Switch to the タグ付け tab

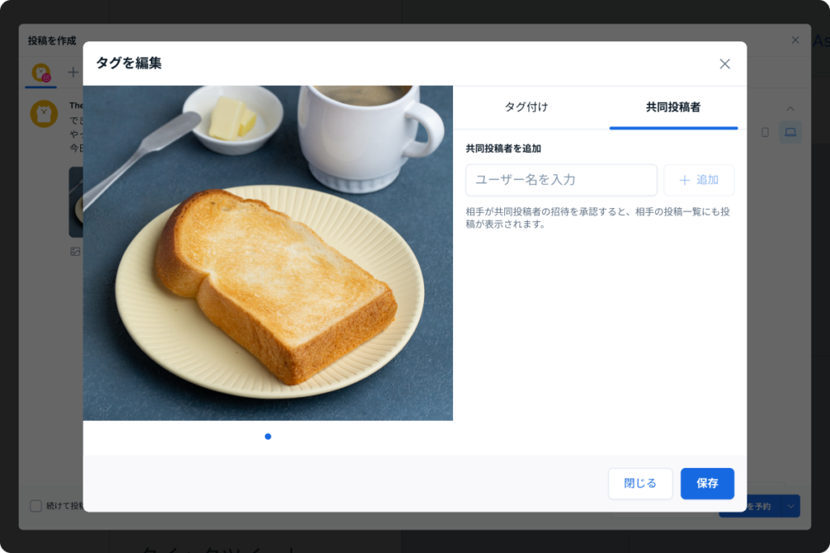pos(526,107)
